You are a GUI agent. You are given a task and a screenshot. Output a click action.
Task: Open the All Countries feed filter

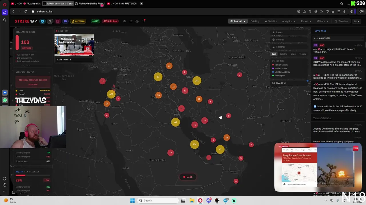coord(339,38)
